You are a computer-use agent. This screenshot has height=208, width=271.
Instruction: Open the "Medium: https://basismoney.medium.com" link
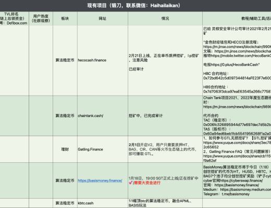[237, 190]
